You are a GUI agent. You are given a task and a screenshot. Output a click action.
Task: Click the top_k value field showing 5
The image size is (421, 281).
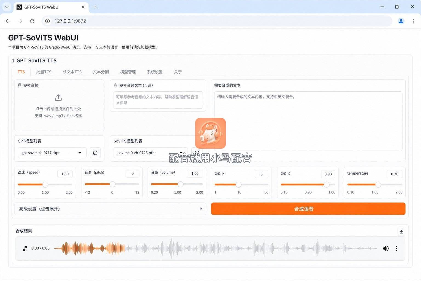point(261,174)
